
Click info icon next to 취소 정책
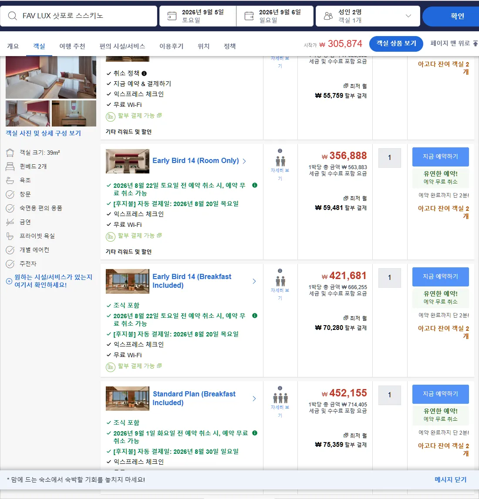[x=144, y=73]
